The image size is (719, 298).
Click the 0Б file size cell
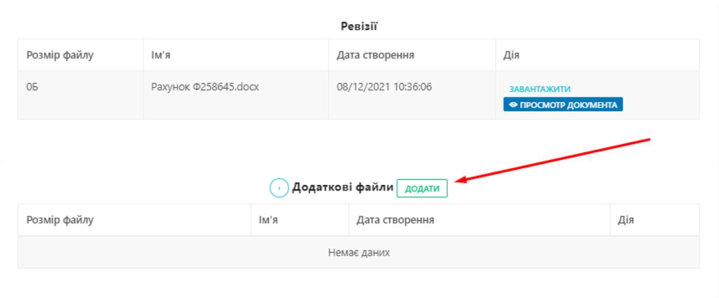[x=32, y=87]
